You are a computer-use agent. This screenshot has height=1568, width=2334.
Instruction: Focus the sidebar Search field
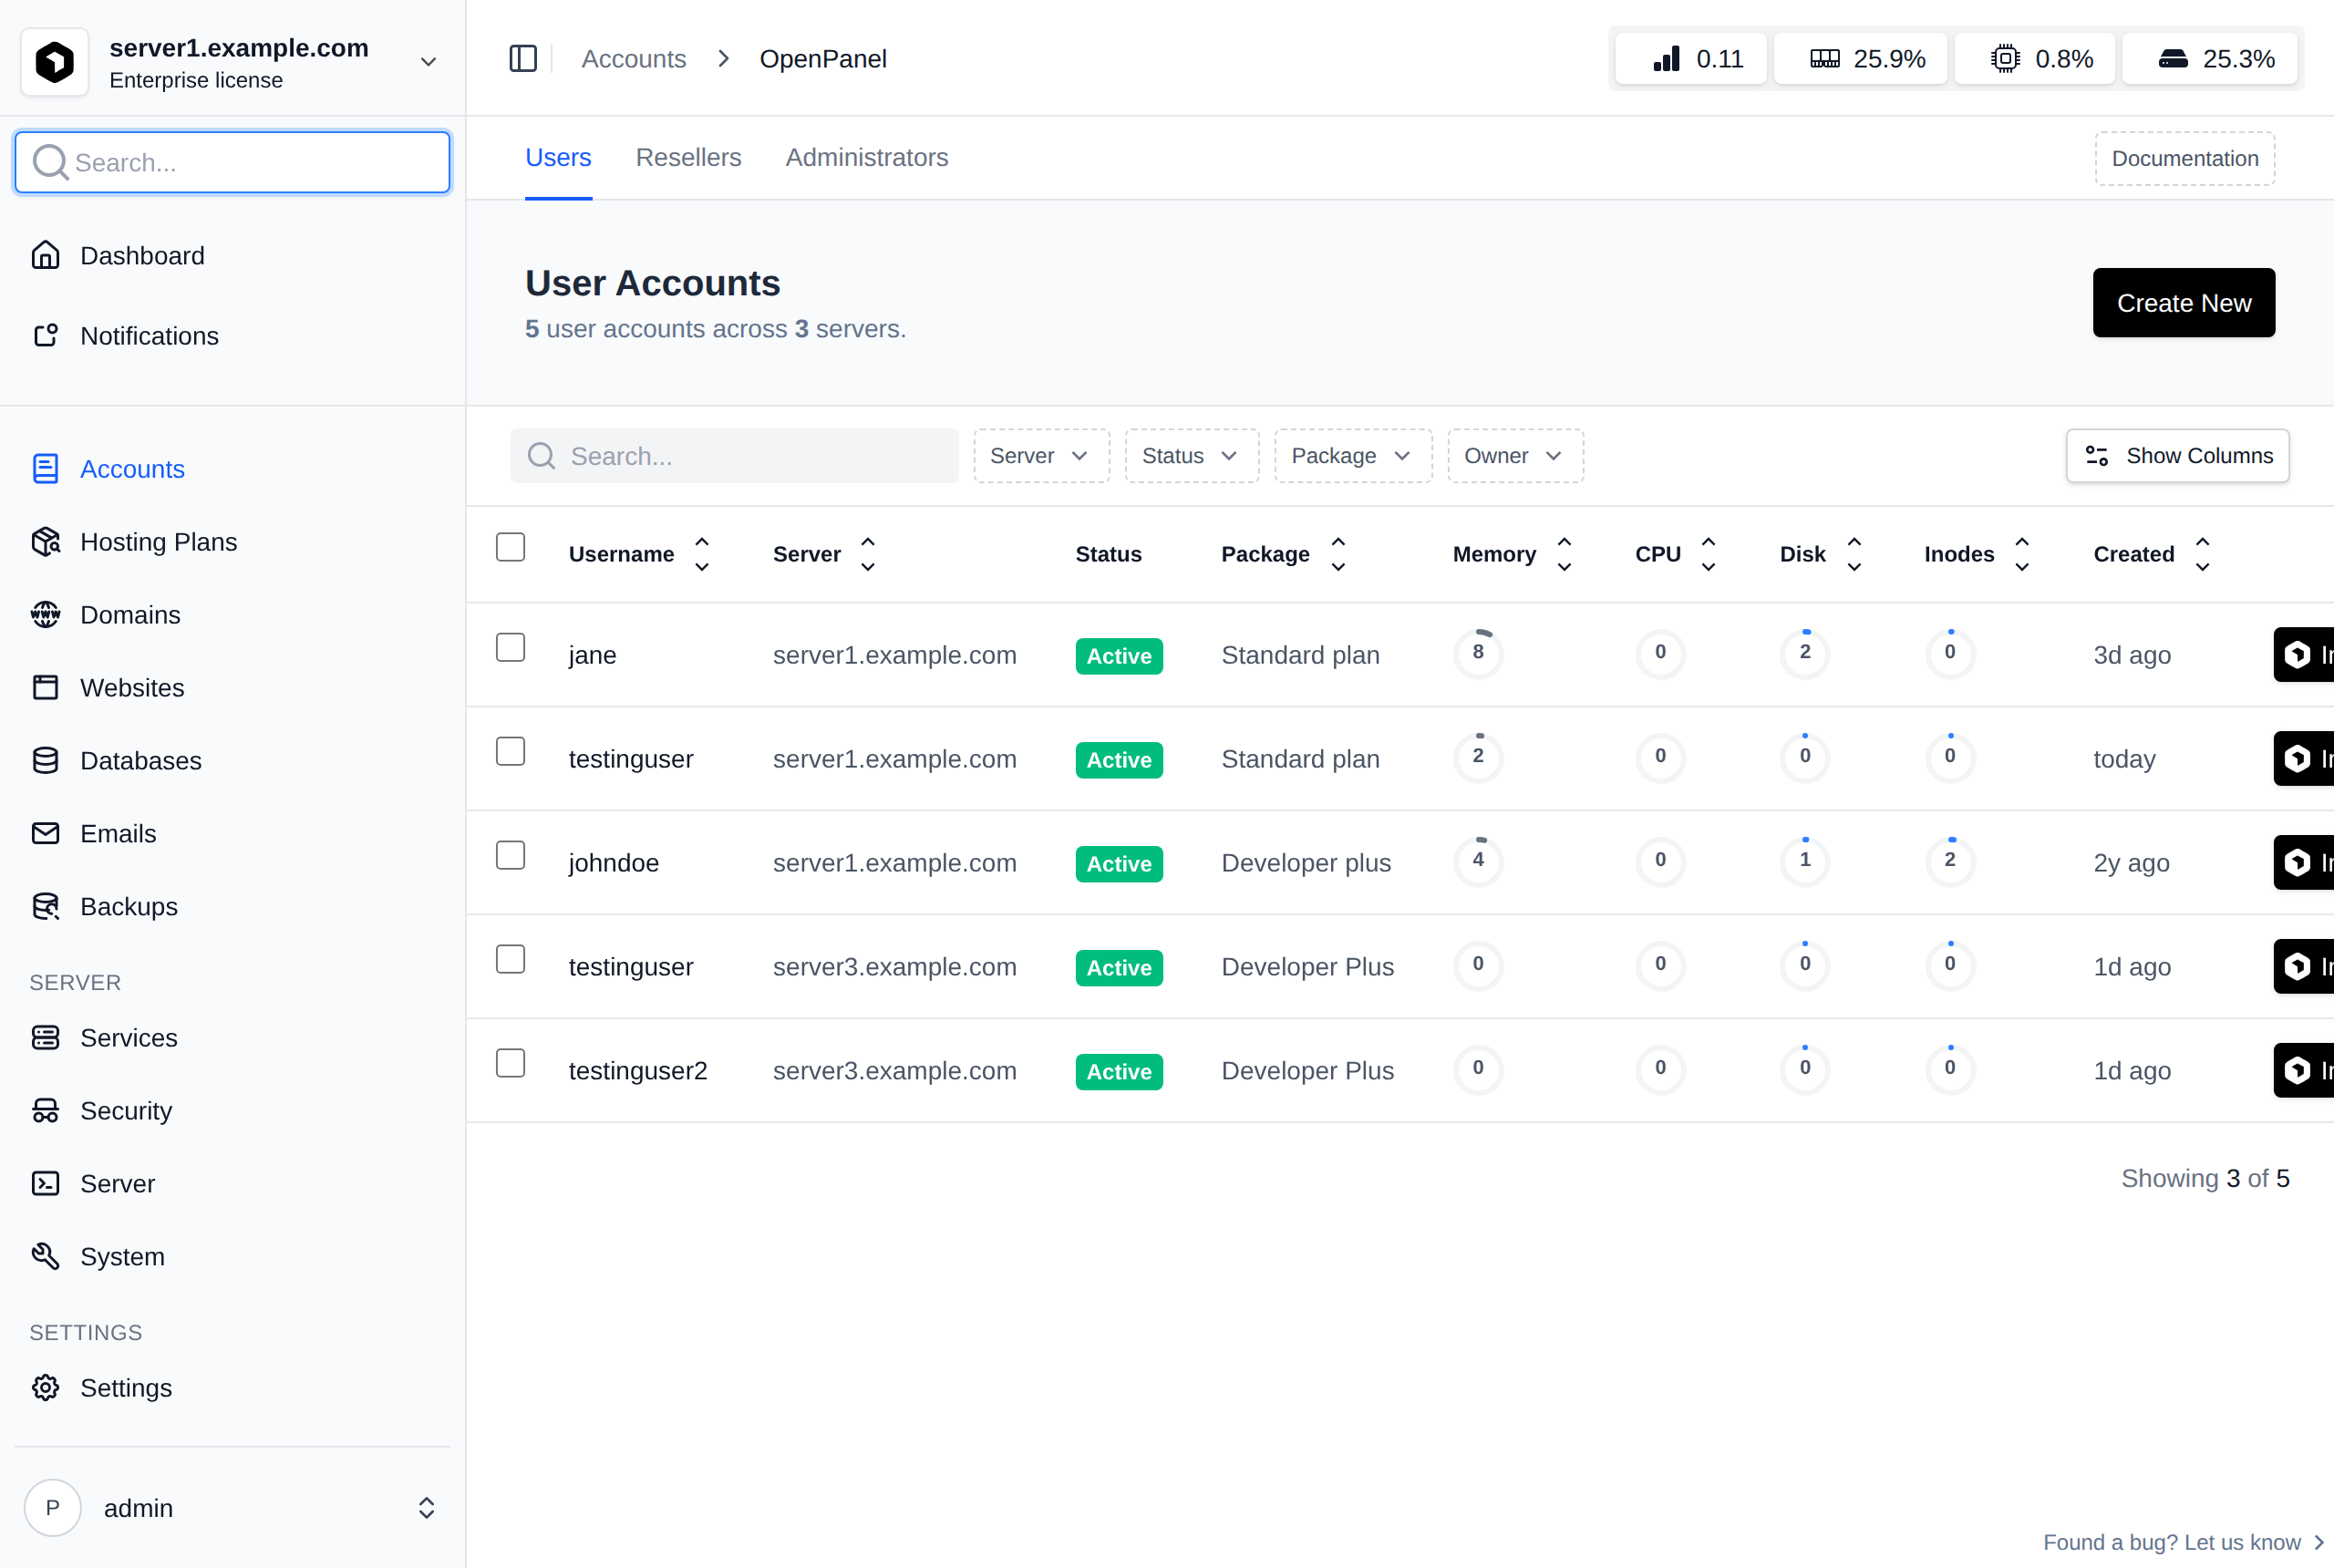232,162
